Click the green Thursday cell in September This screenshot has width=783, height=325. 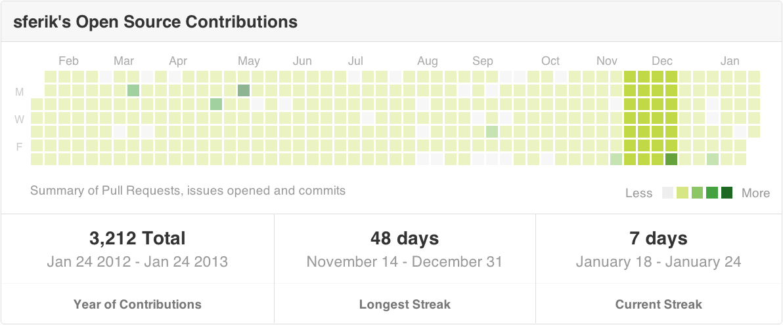492,132
